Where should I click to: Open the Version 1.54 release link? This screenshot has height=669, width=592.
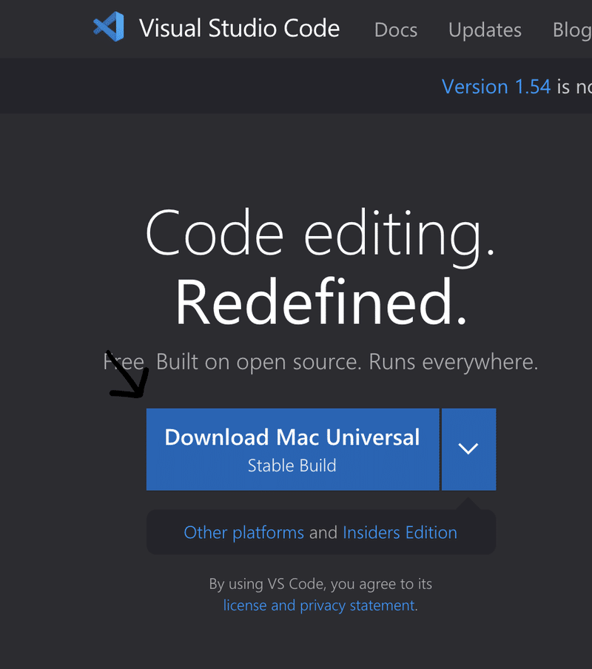click(x=496, y=87)
